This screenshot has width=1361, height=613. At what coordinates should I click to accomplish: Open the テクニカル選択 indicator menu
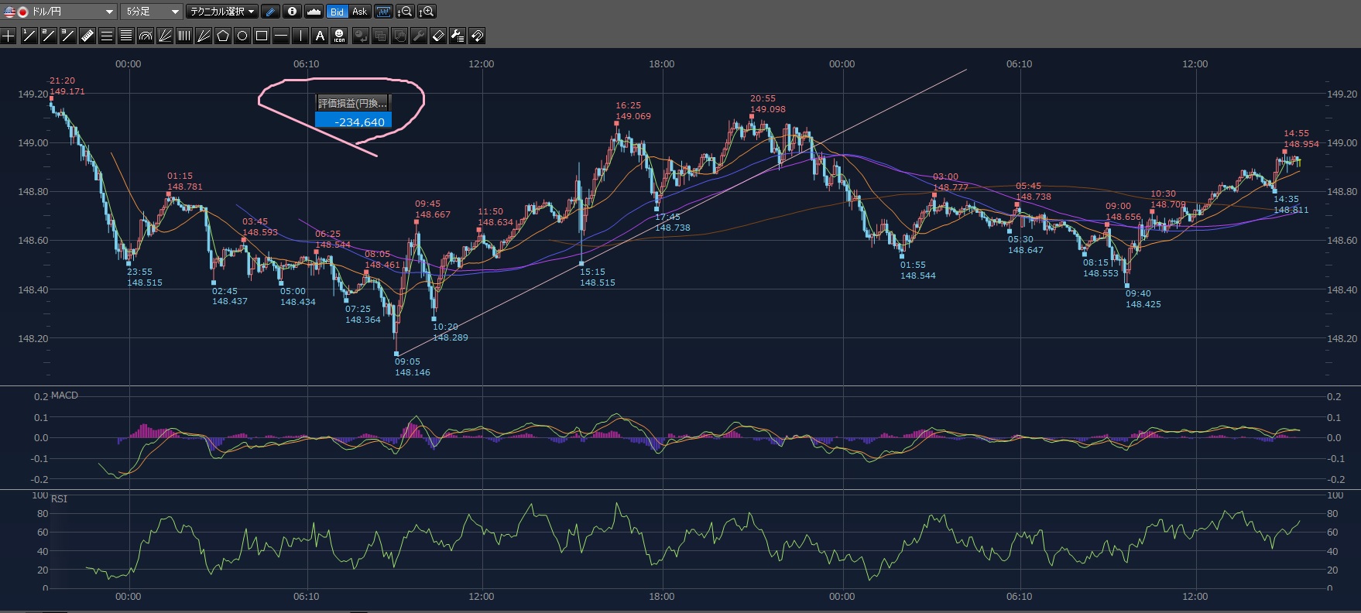coord(222,12)
